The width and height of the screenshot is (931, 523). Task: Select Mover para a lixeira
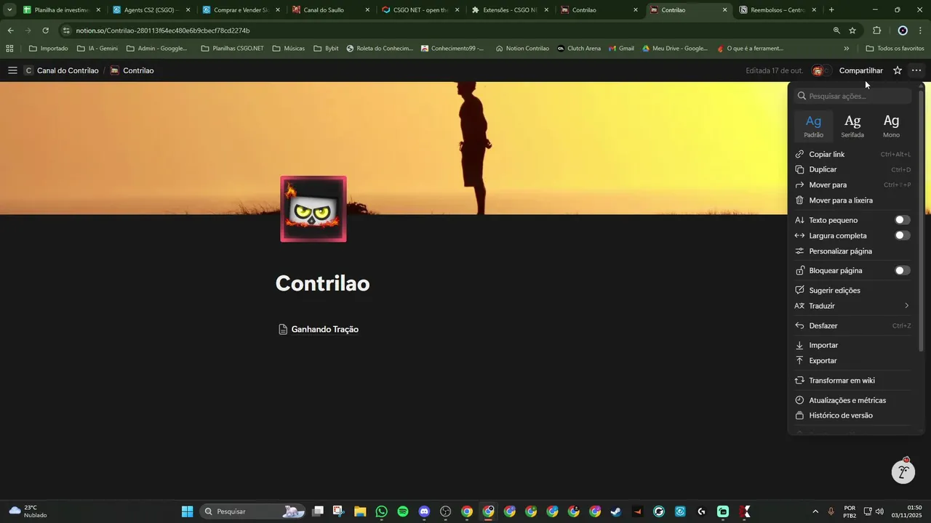852,200
